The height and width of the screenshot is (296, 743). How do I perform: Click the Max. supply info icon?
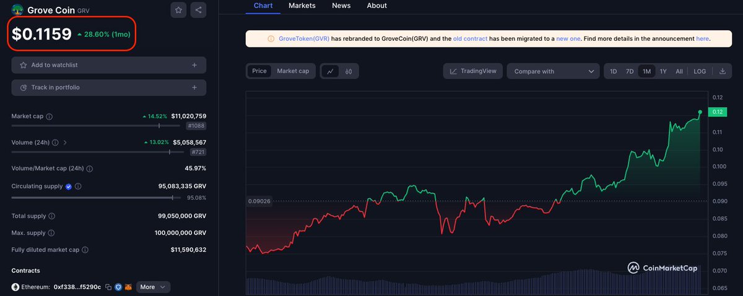pos(51,233)
